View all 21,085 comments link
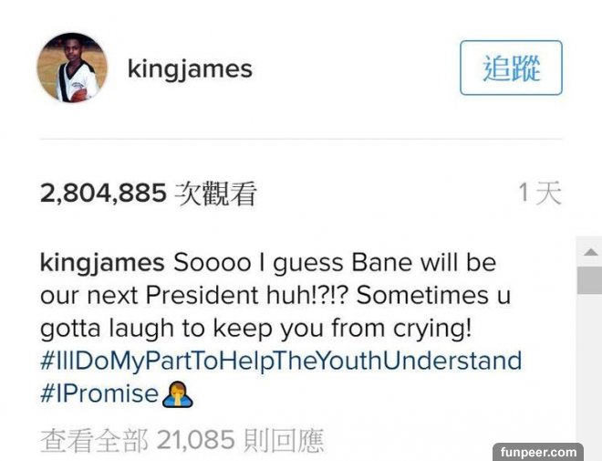 click(182, 440)
